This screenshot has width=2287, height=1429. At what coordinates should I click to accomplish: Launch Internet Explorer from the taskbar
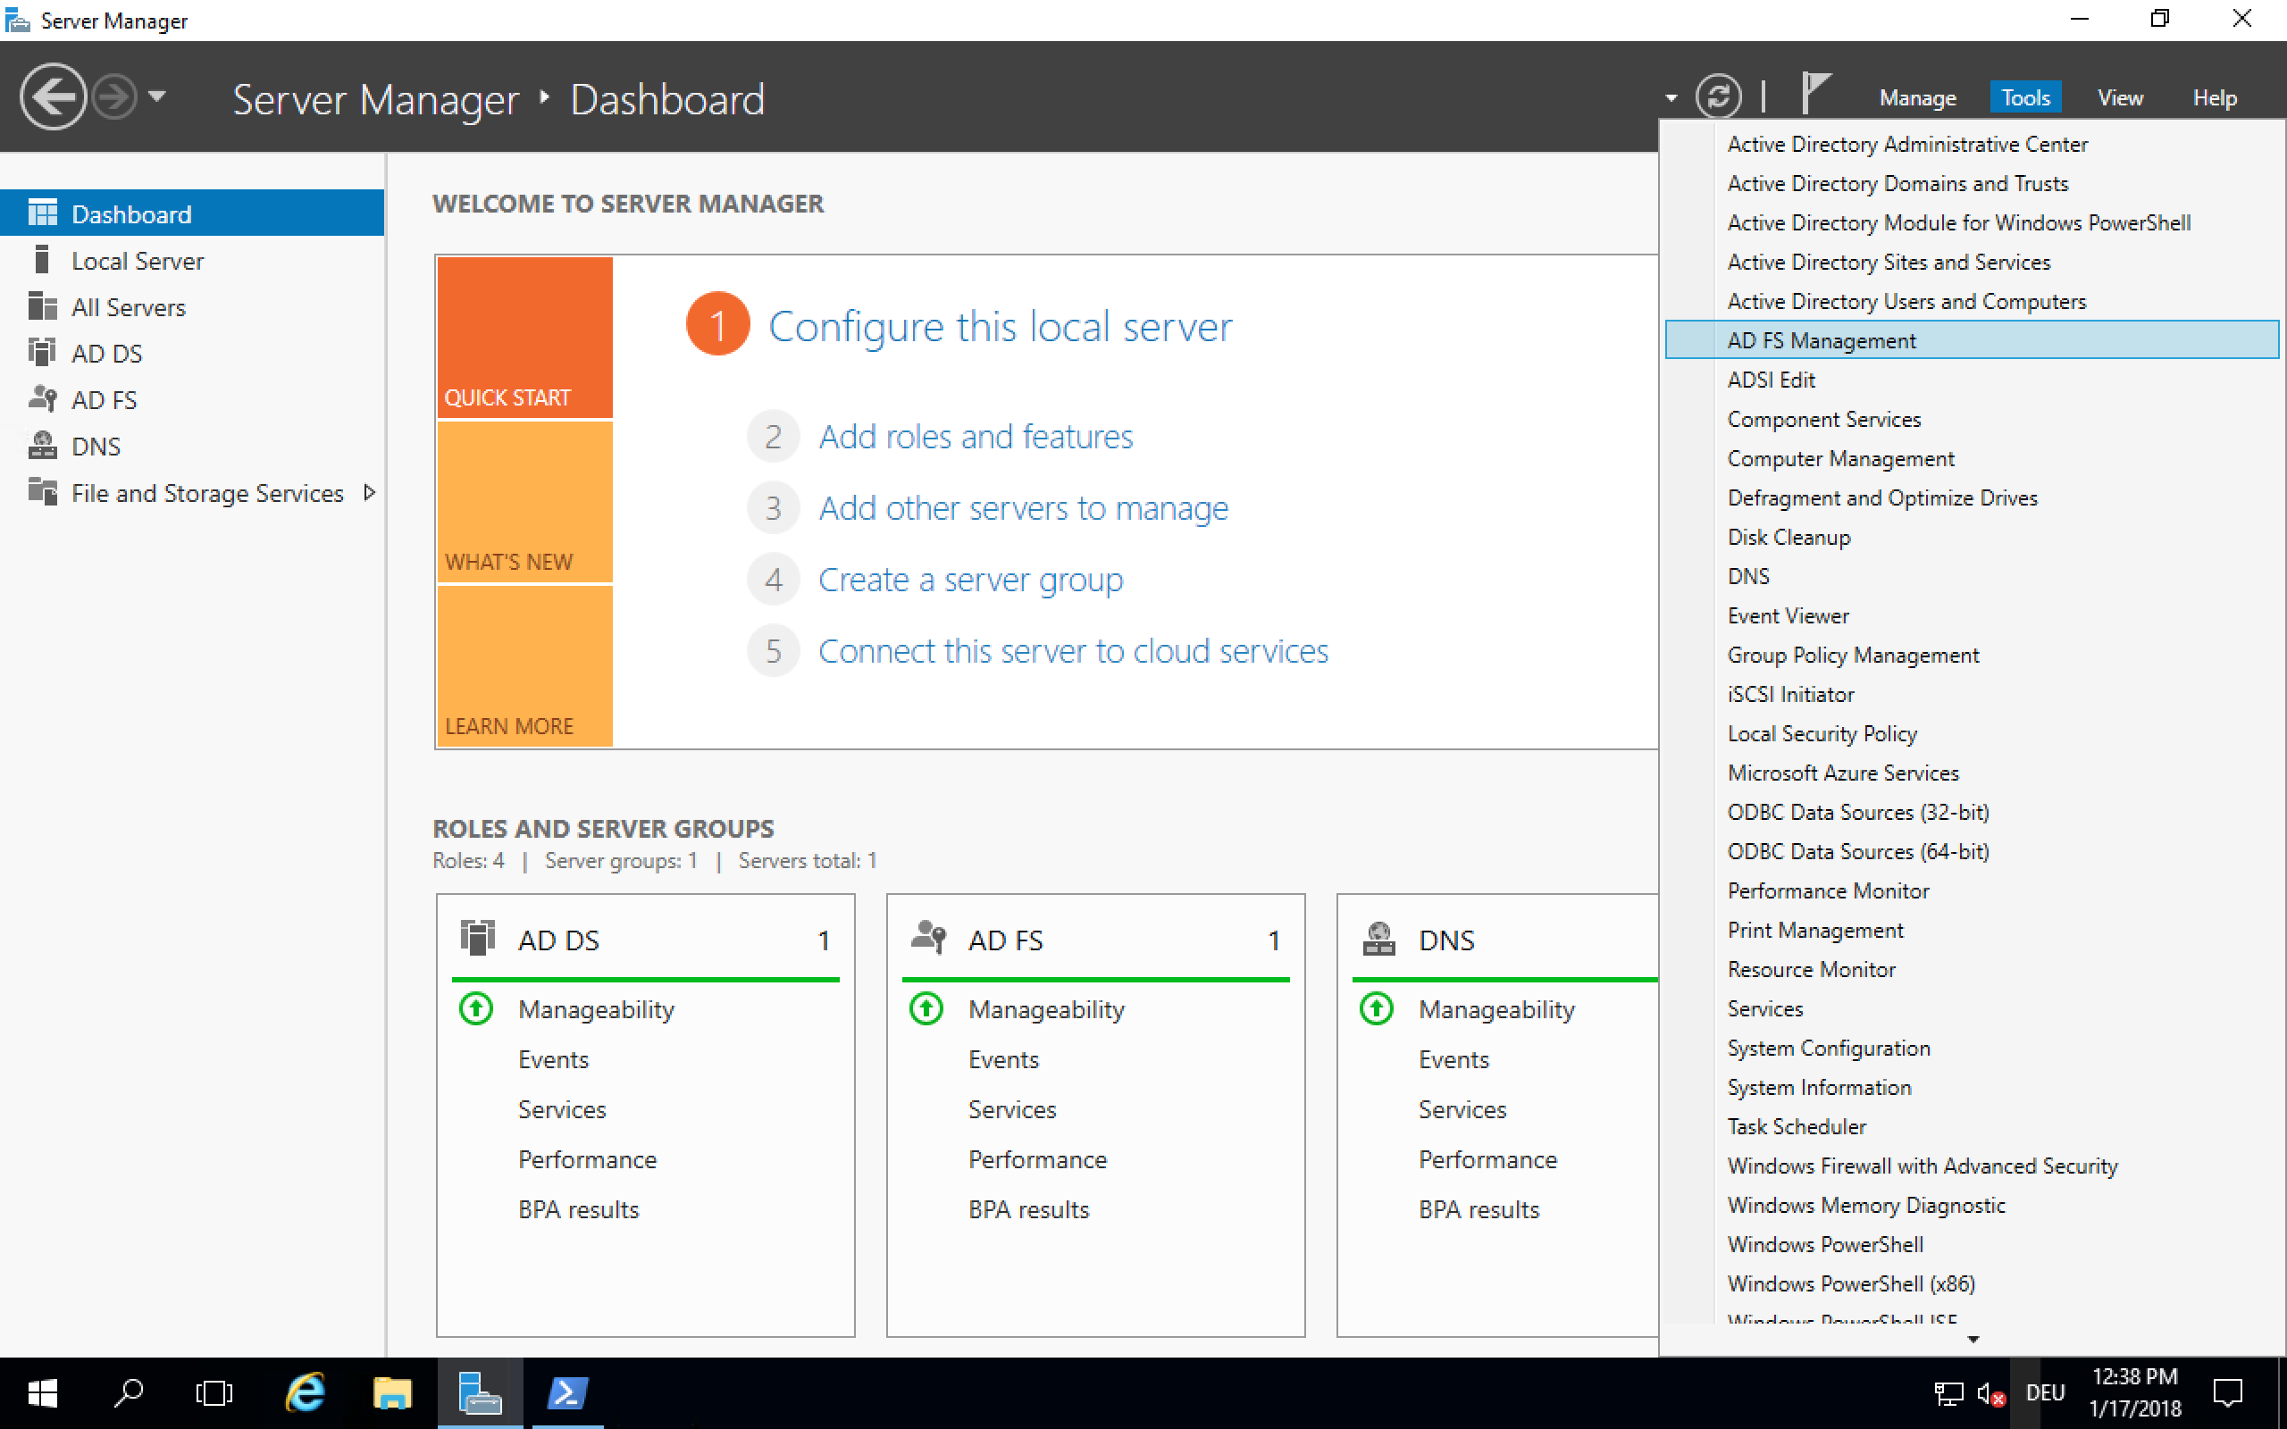[x=305, y=1393]
